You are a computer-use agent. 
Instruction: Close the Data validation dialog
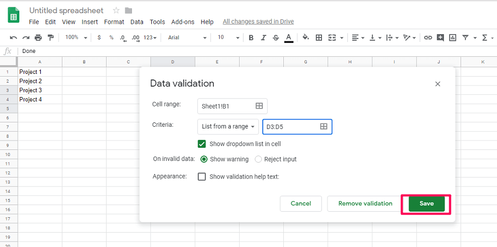[438, 84]
